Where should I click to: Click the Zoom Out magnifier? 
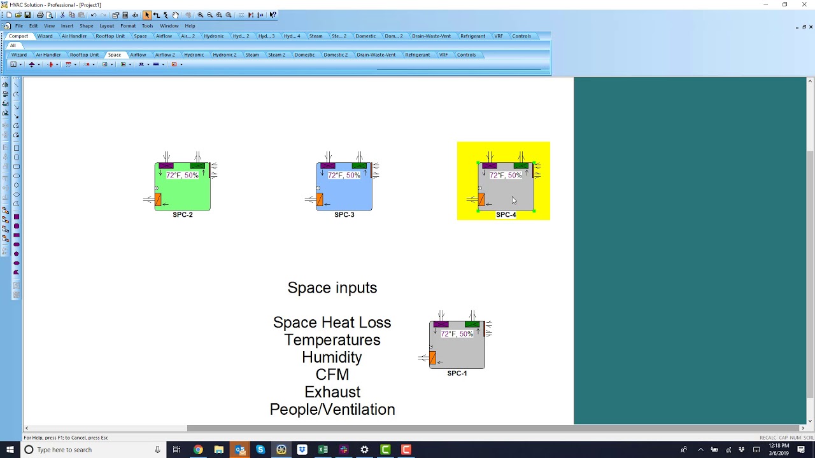click(209, 15)
